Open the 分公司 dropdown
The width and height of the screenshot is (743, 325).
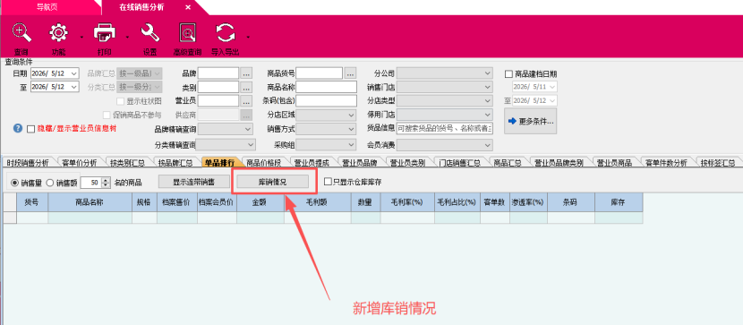pyautogui.click(x=488, y=73)
